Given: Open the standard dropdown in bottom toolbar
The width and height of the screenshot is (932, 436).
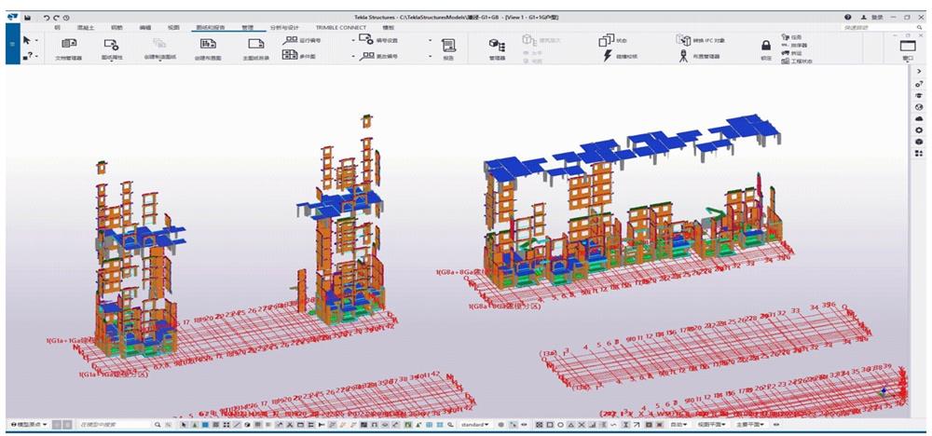Looking at the screenshot, I should pyautogui.click(x=475, y=425).
